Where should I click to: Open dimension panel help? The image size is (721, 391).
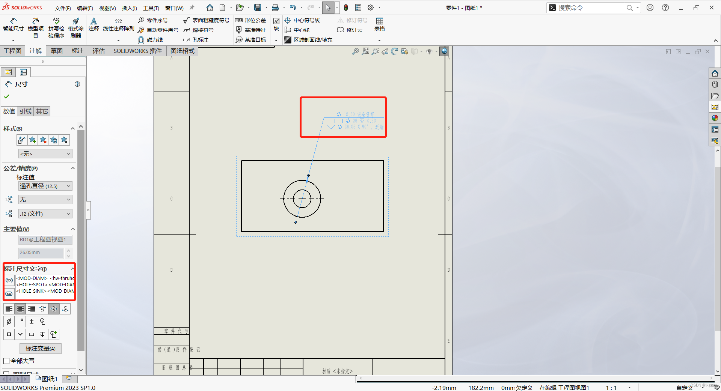click(77, 84)
